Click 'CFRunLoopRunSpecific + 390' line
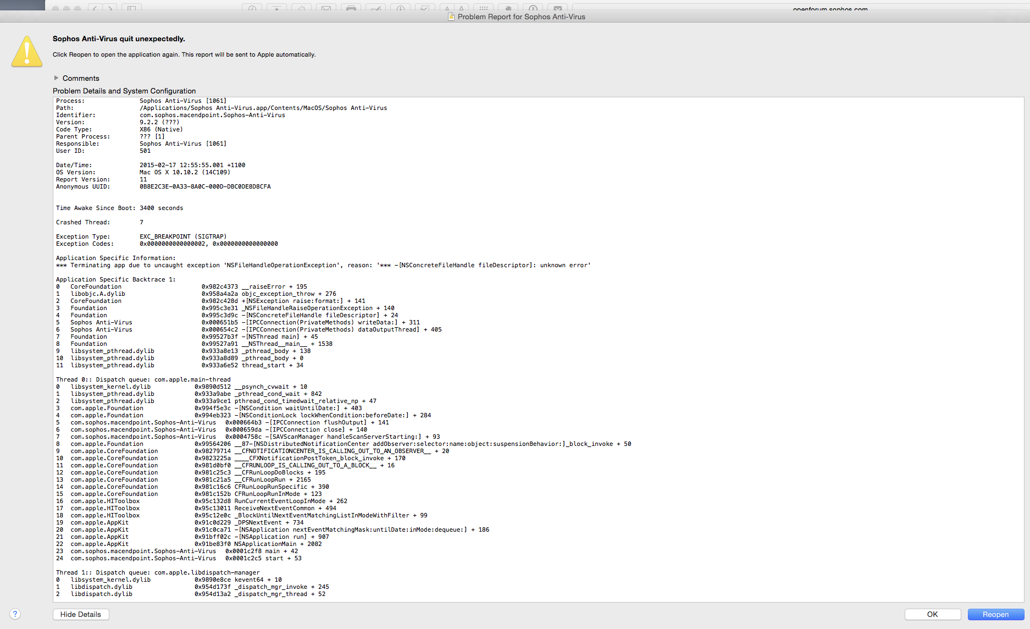This screenshot has height=629, width=1030. coord(192,487)
